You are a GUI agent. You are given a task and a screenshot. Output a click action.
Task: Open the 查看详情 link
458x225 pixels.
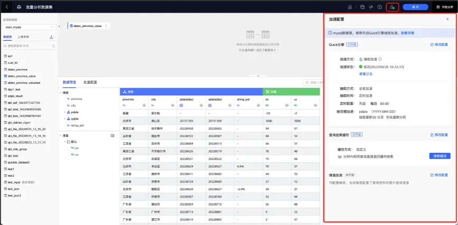tap(407, 33)
